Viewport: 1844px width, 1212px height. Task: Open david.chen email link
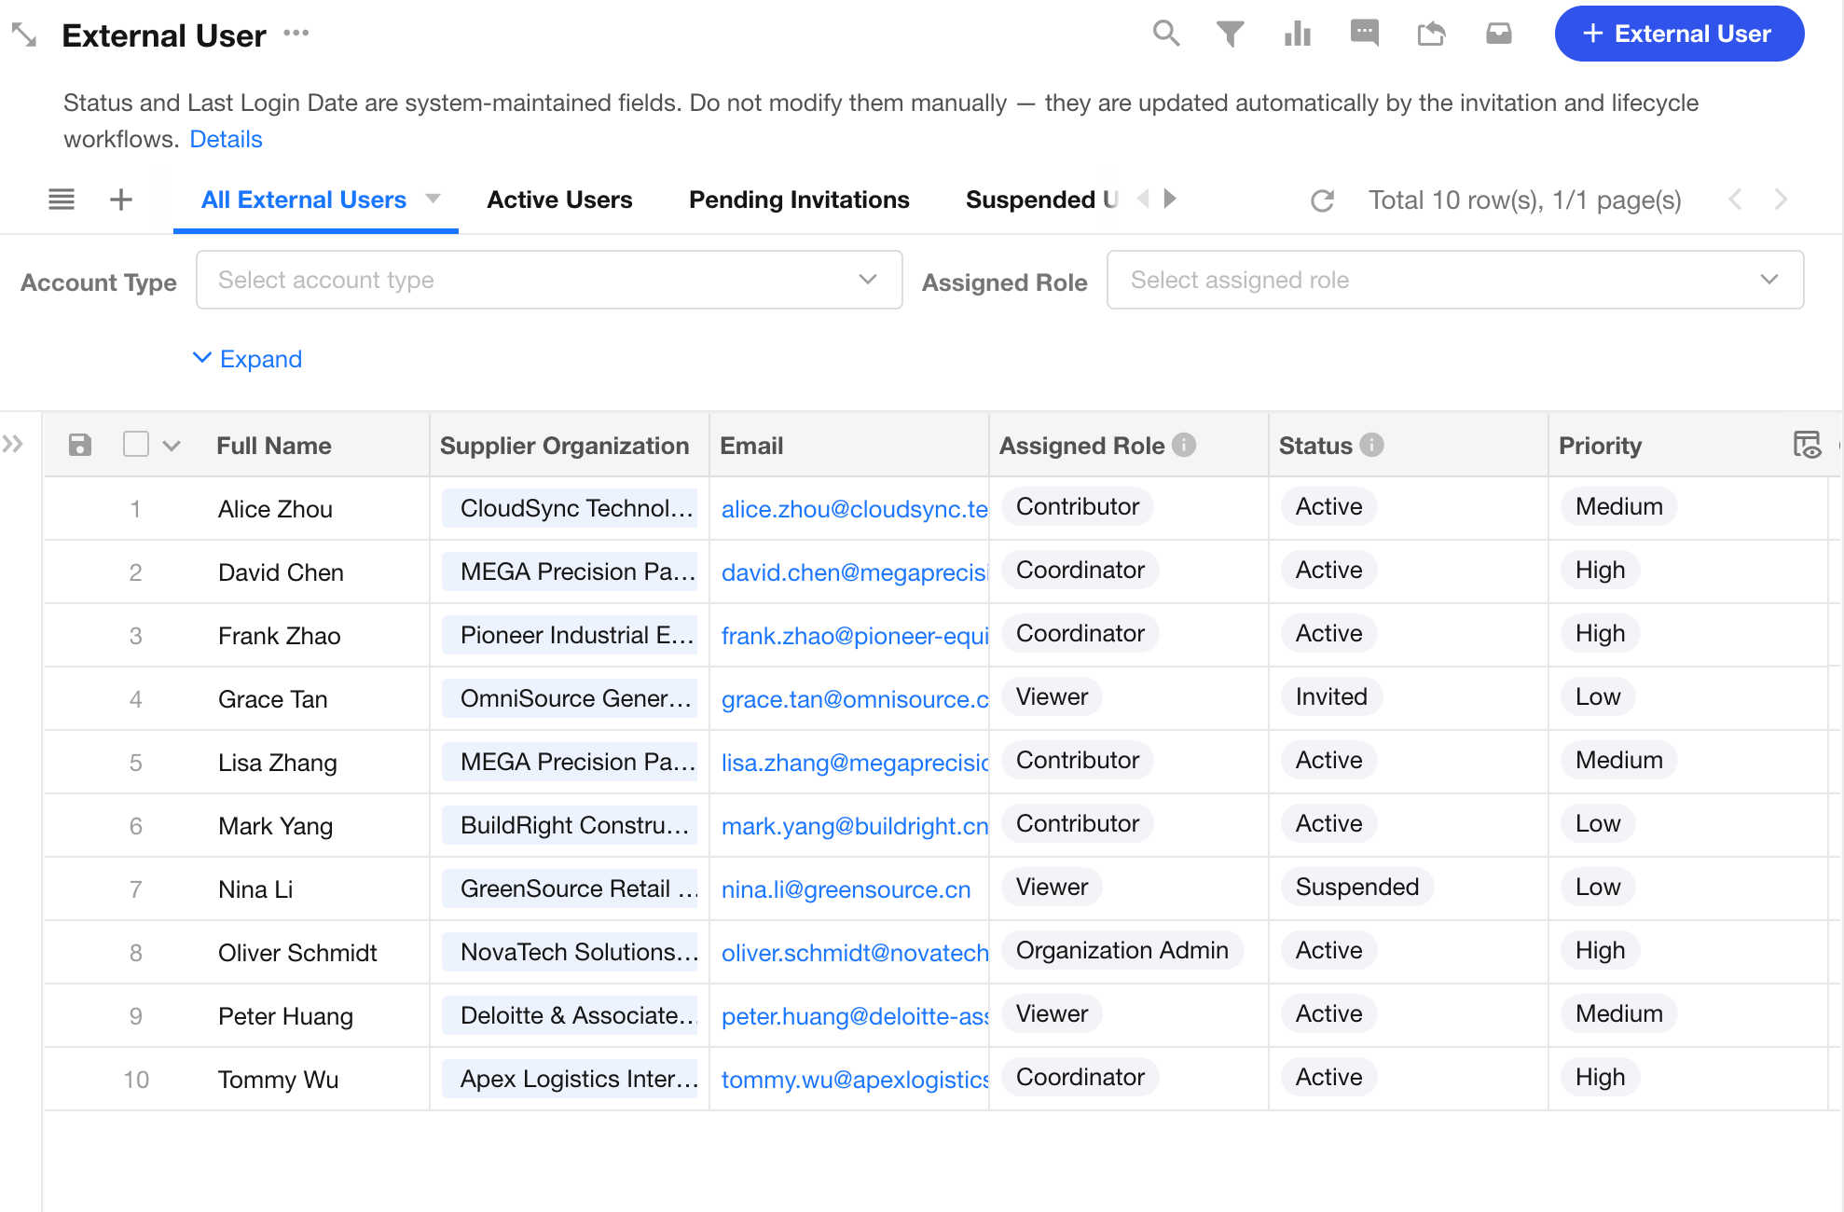[x=854, y=572]
